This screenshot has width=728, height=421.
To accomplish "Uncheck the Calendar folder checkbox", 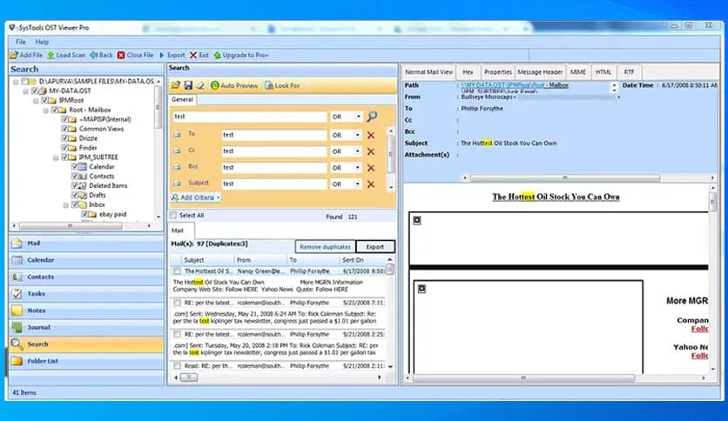I will [x=75, y=166].
